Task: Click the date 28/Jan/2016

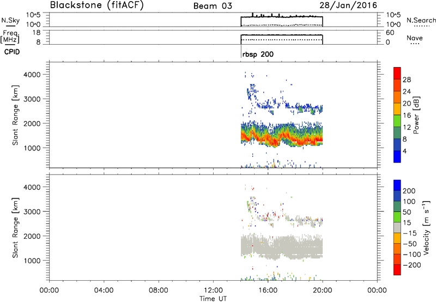Action: point(348,5)
